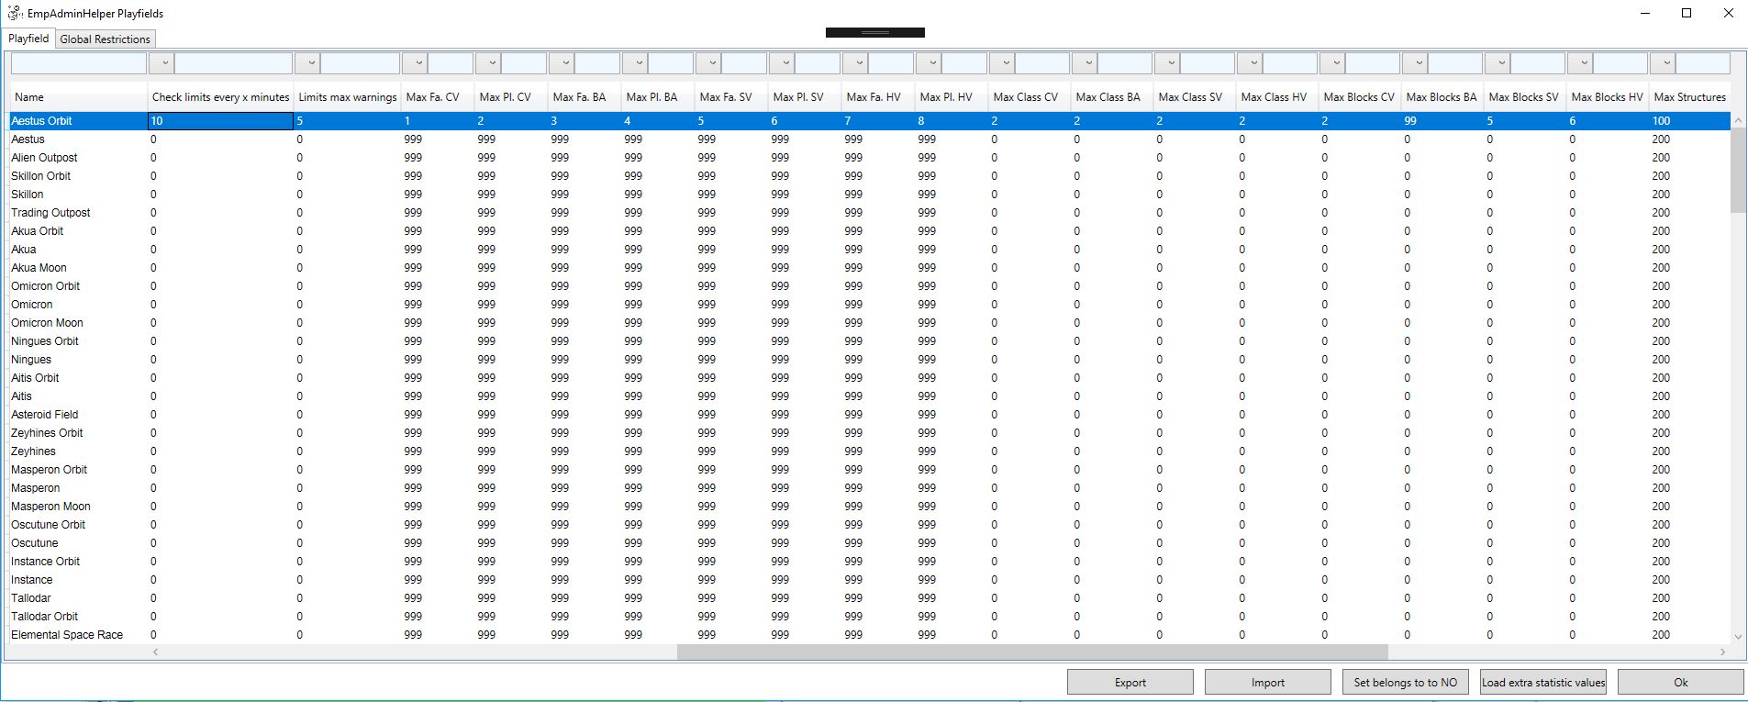Click the Import button

click(1267, 682)
